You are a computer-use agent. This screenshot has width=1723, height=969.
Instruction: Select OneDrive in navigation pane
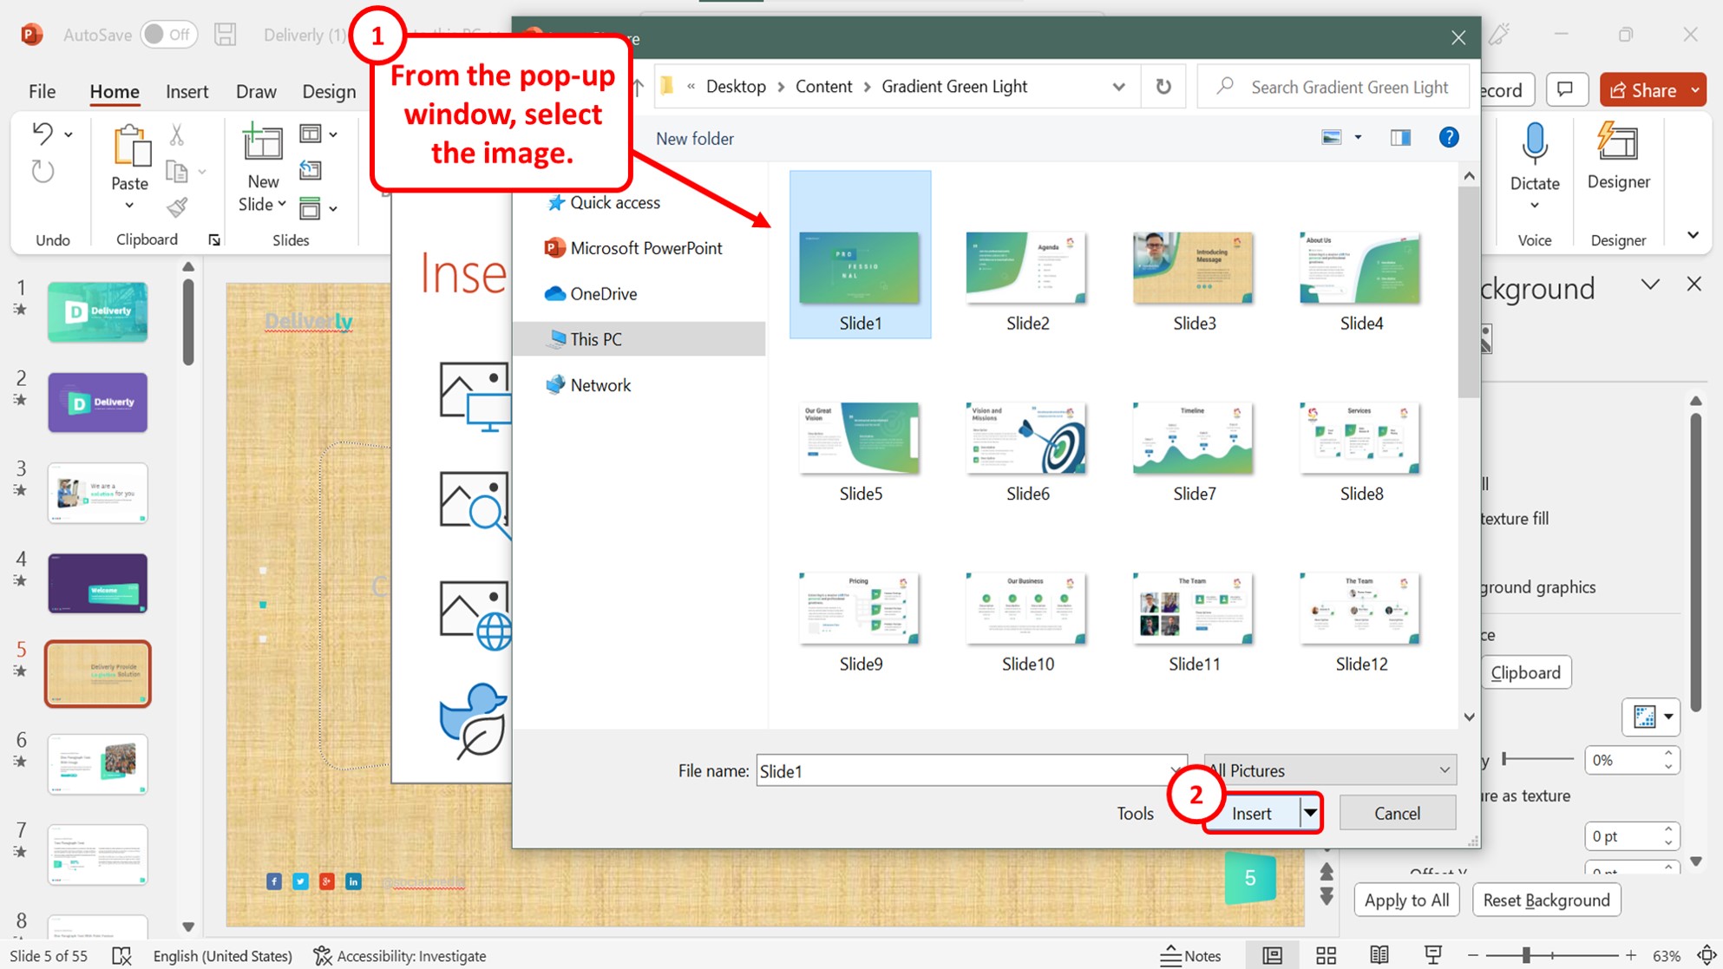coord(591,293)
